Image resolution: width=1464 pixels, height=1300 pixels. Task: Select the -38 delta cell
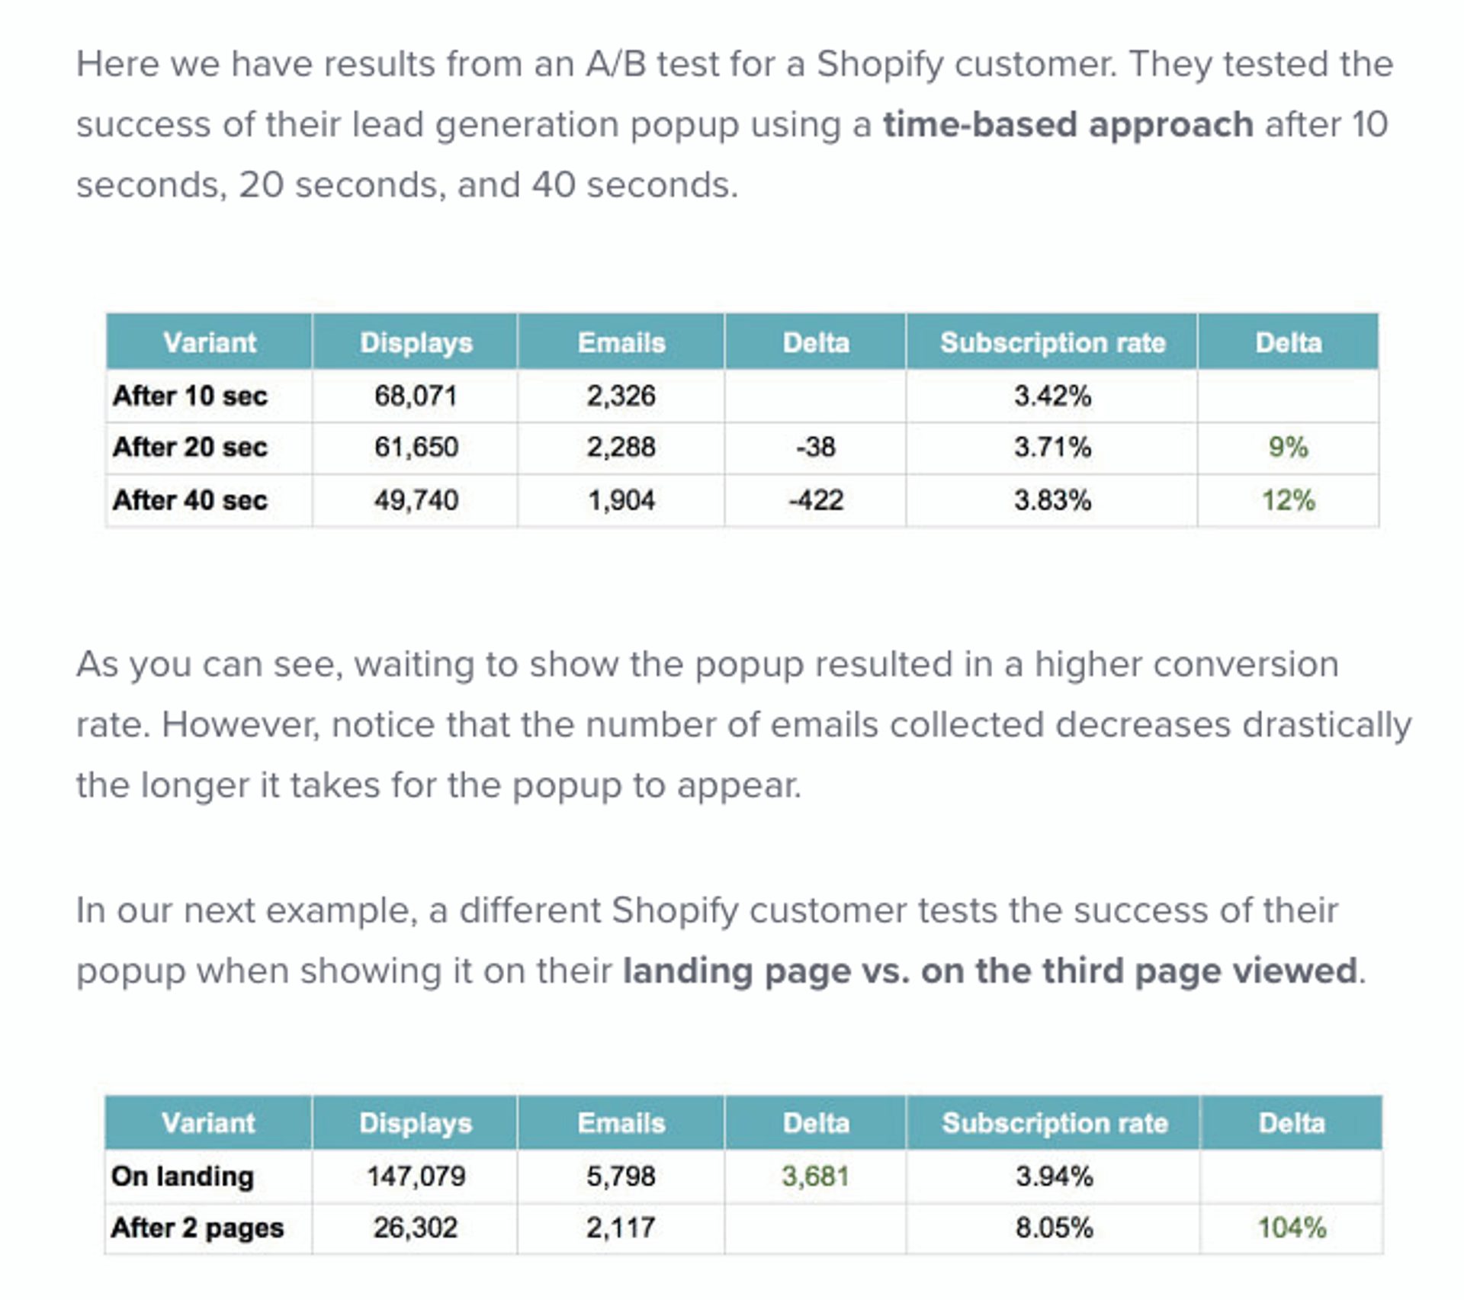815,447
